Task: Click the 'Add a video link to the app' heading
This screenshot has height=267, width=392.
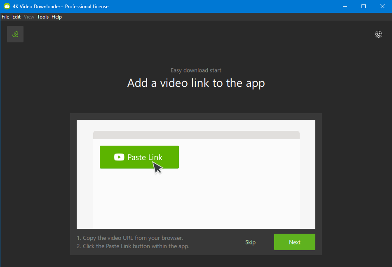Action: (x=196, y=83)
